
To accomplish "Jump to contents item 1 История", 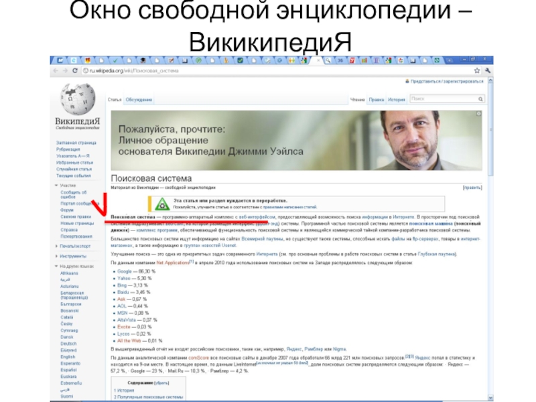I will tap(124, 391).
